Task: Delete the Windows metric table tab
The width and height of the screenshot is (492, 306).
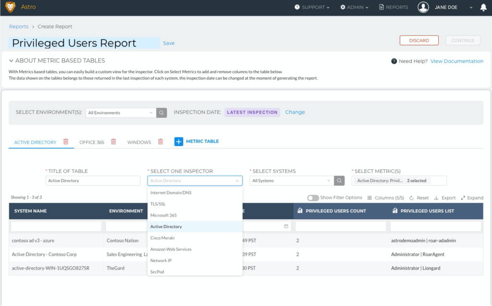Action: 160,142
